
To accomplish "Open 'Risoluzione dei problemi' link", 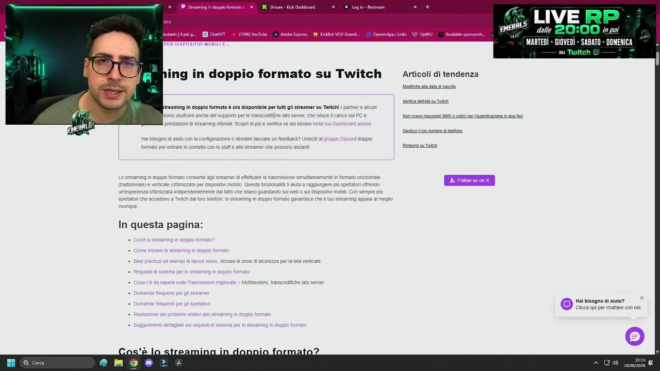I will (x=202, y=315).
